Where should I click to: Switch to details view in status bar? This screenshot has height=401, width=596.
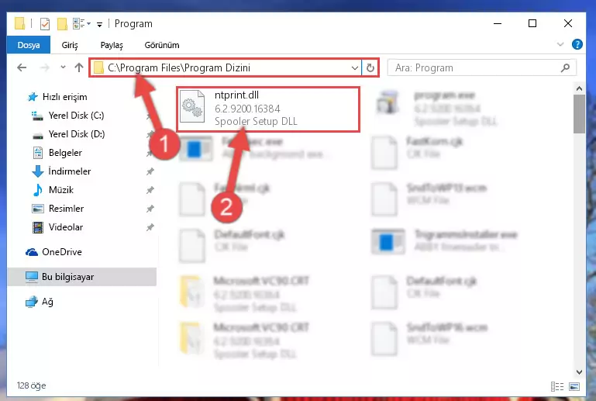pyautogui.click(x=556, y=386)
